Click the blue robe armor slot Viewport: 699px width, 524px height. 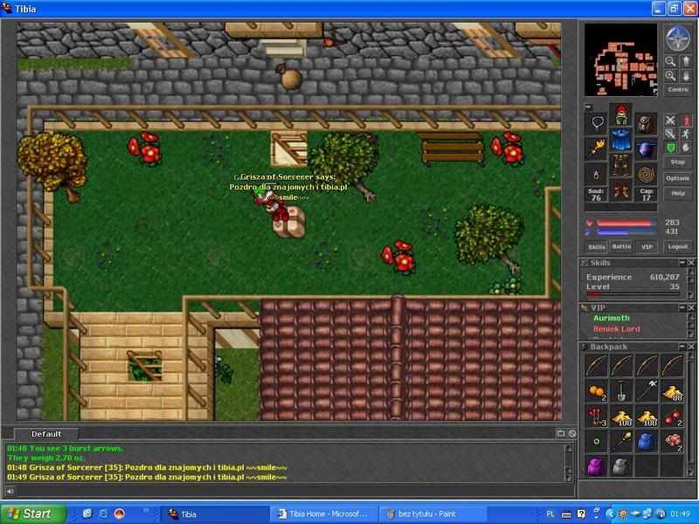[621, 140]
